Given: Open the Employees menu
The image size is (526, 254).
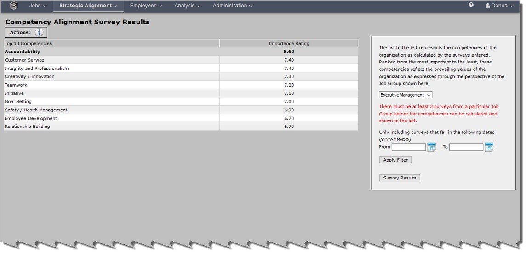Looking at the screenshot, I should tap(146, 6).
